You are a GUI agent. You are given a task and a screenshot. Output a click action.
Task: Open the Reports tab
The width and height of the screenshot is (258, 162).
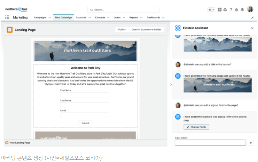tap(134, 18)
